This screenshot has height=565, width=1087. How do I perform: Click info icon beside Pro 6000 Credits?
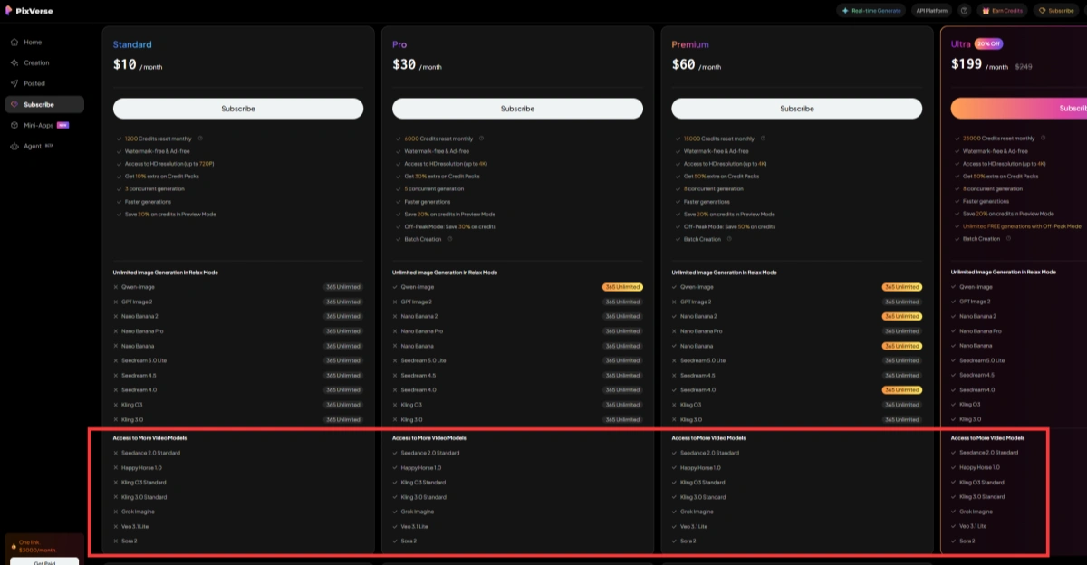[482, 139]
